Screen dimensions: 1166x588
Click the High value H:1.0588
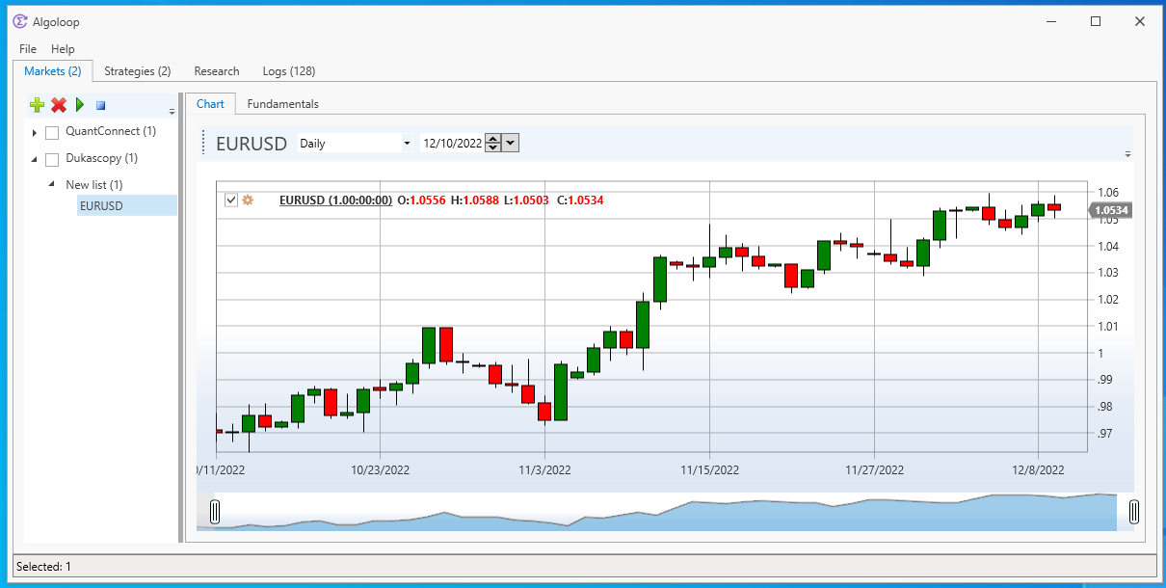[x=475, y=200]
